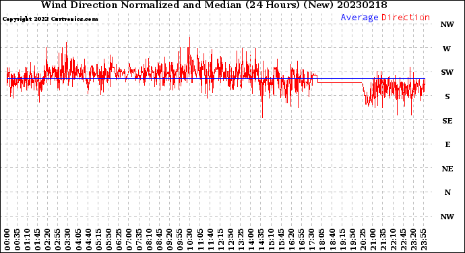Click the 04:40 time axis label
The image size is (465, 253).
[x=88, y=240]
